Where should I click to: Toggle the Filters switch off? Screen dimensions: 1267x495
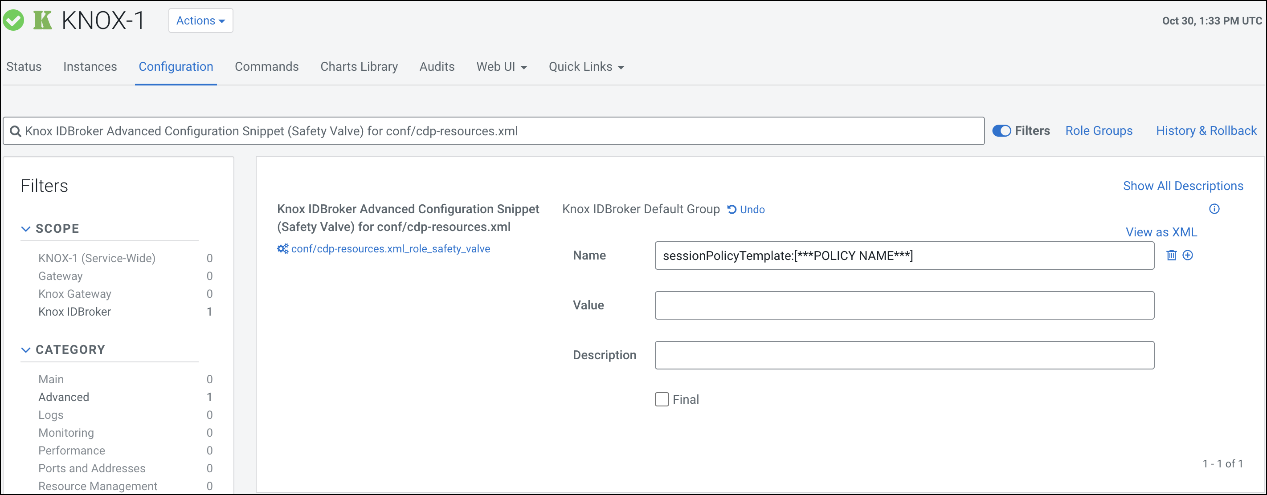[x=1001, y=131]
